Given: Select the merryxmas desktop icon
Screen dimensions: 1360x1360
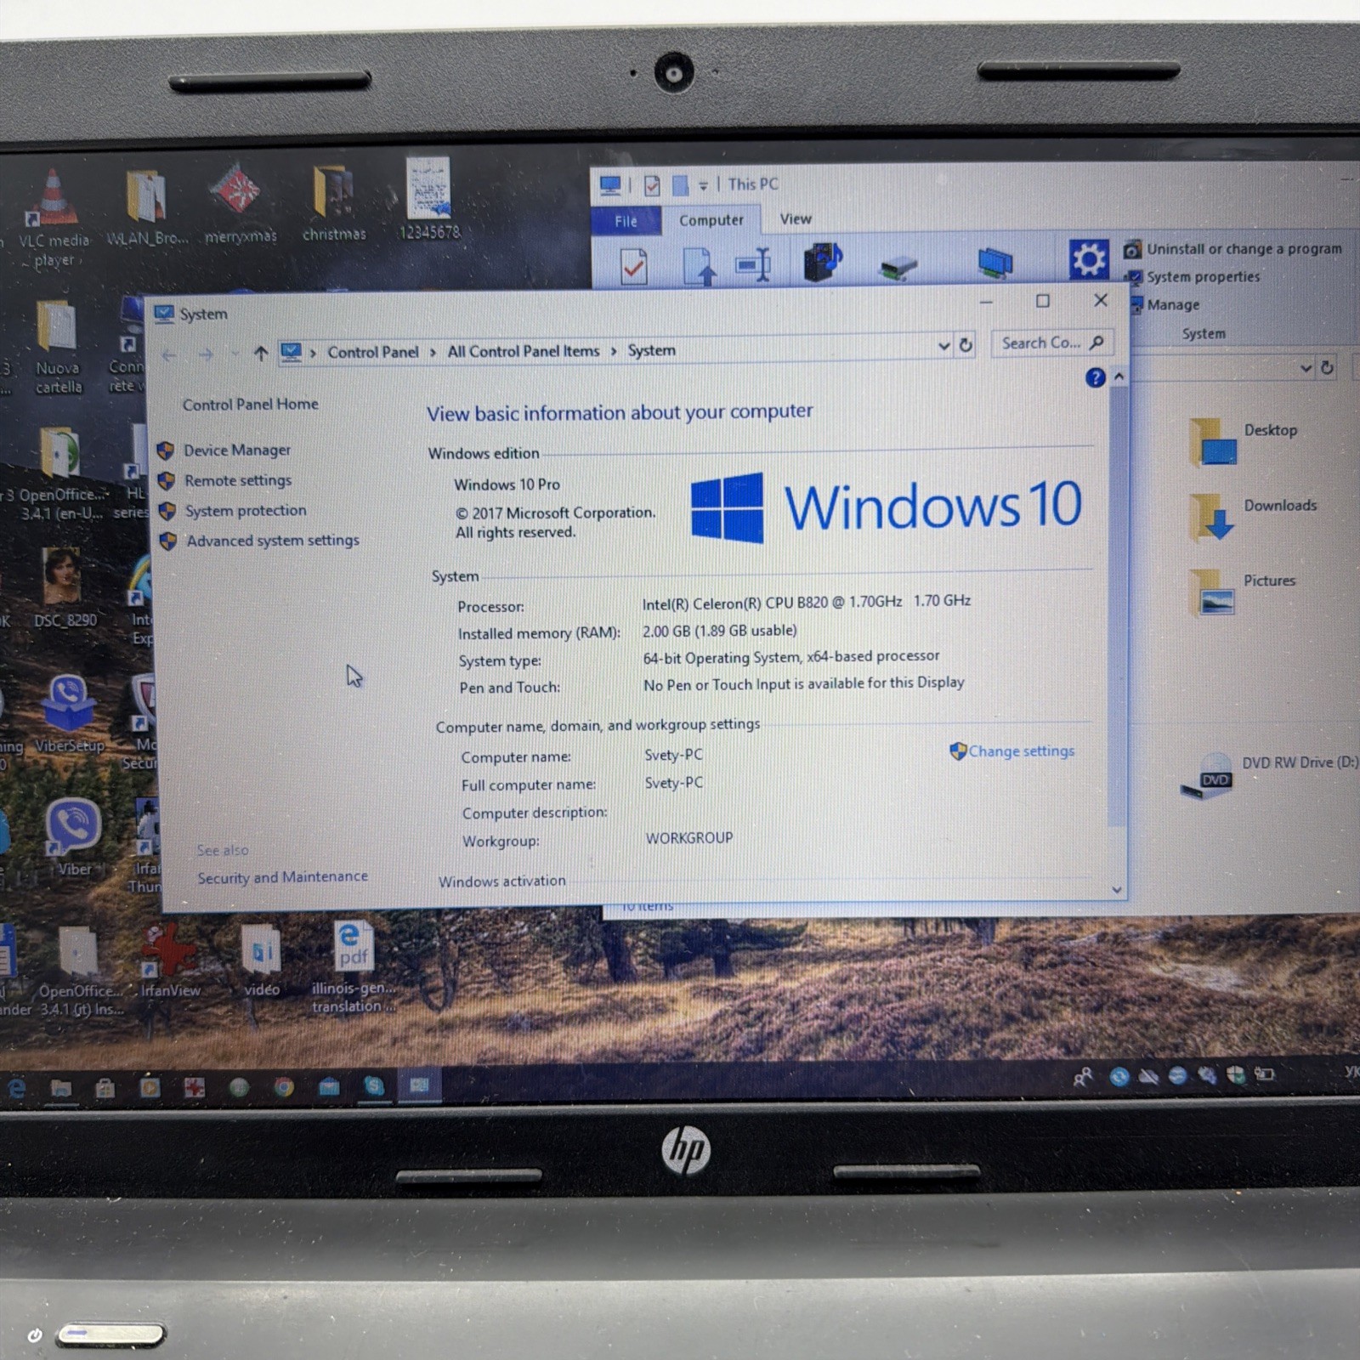Looking at the screenshot, I should (x=240, y=204).
